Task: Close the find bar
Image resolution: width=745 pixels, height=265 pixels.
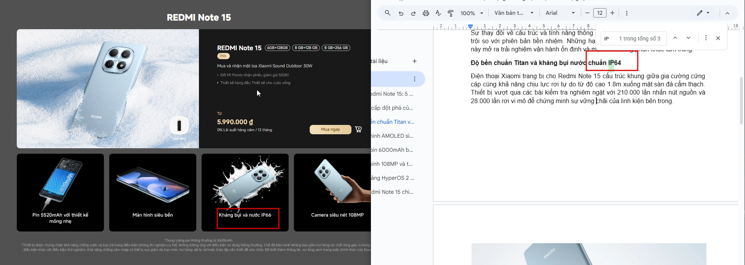Action: (x=718, y=38)
